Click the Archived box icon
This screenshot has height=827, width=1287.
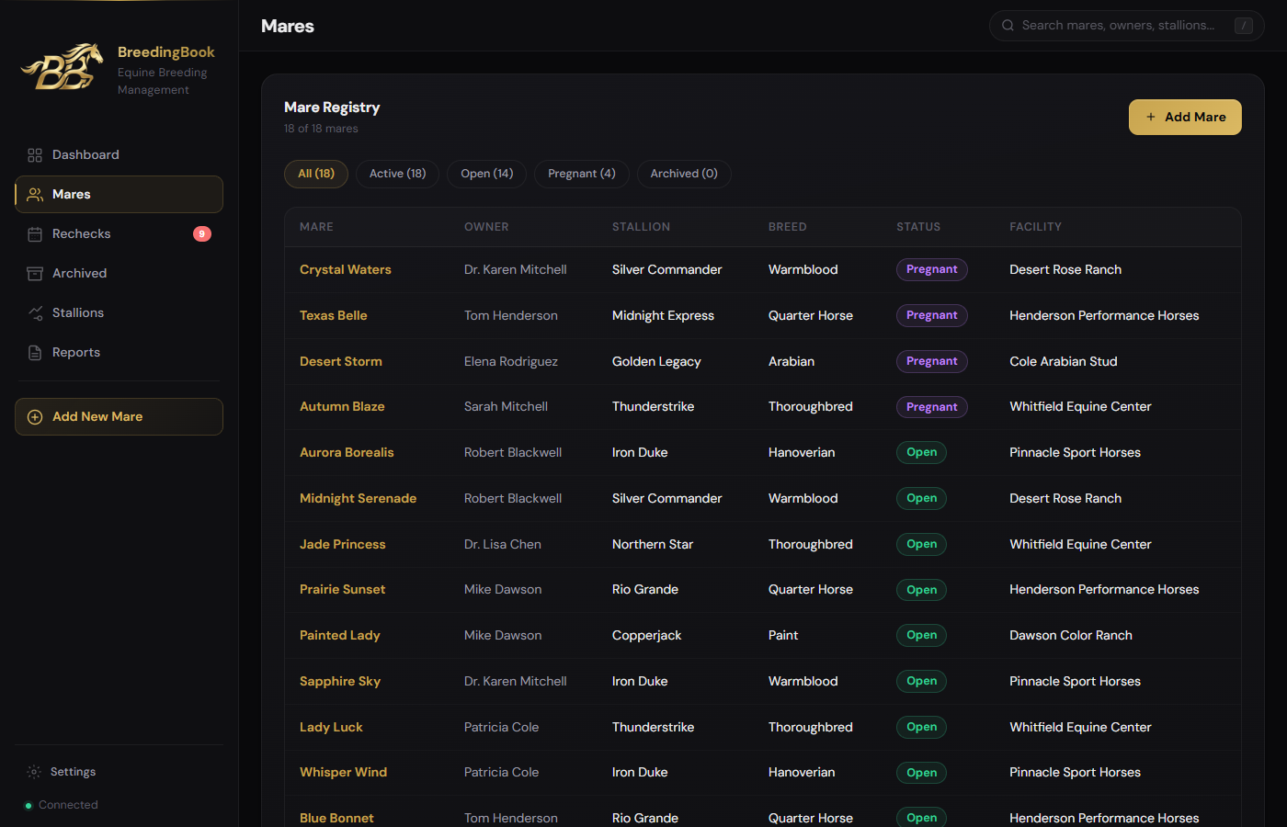pyautogui.click(x=35, y=274)
